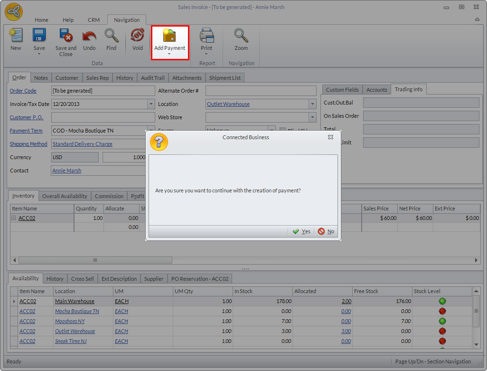Screen dimensions: 487x371
Task: Open the Web Store dropdown
Action: pos(312,117)
